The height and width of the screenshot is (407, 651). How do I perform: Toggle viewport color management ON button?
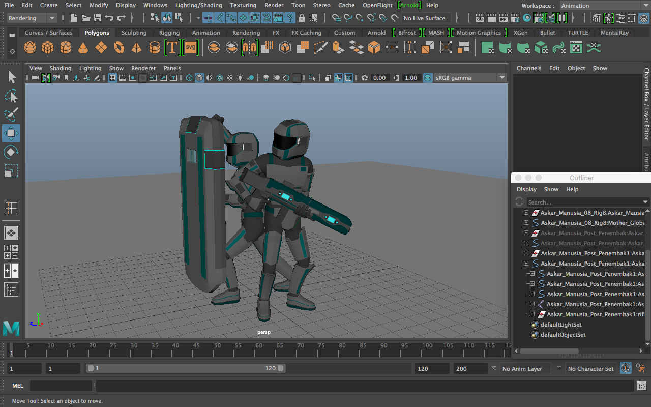click(x=428, y=78)
